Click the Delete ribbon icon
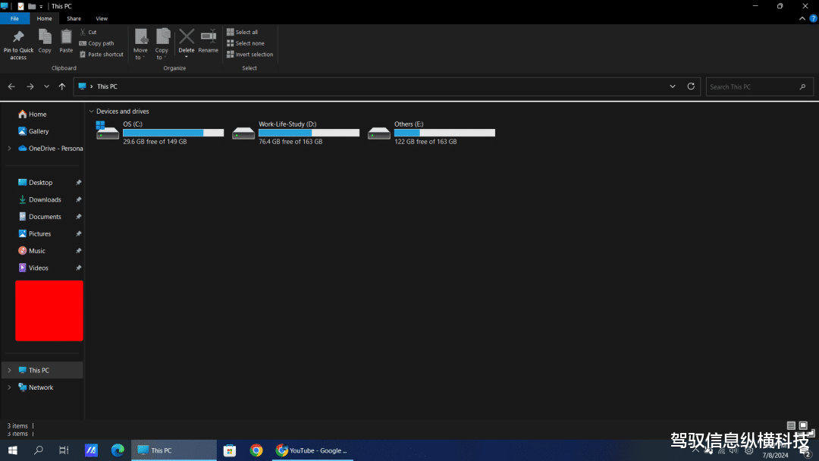The height and width of the screenshot is (461, 819). [x=186, y=38]
